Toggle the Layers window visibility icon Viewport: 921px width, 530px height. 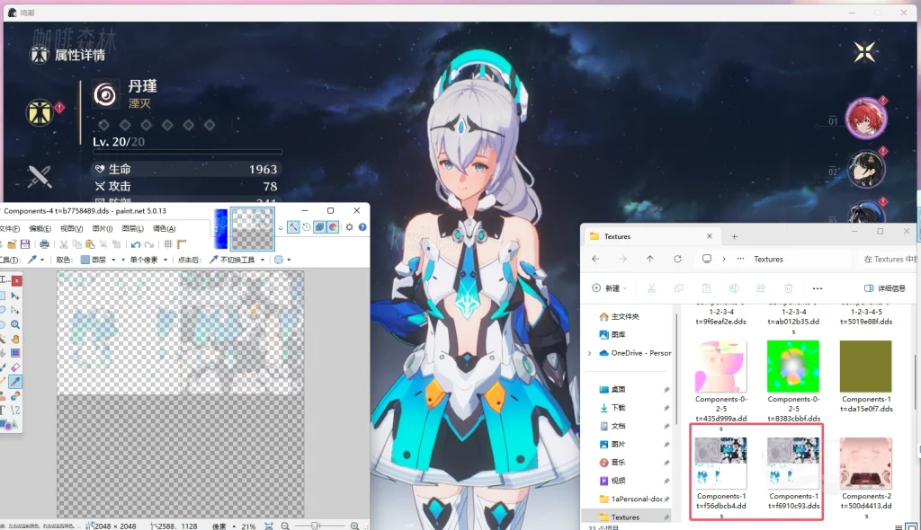coord(319,227)
